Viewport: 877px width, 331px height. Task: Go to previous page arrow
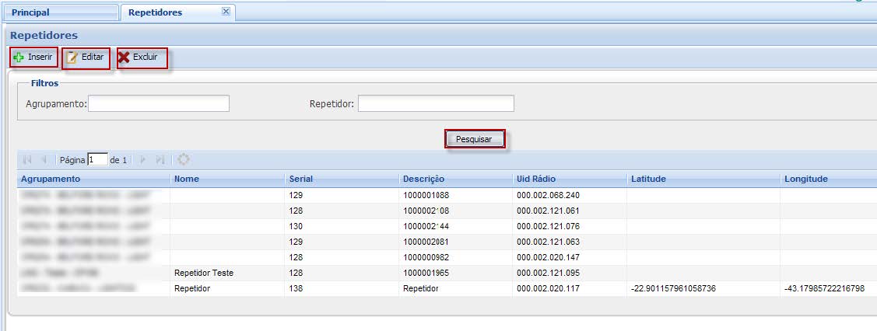point(44,160)
